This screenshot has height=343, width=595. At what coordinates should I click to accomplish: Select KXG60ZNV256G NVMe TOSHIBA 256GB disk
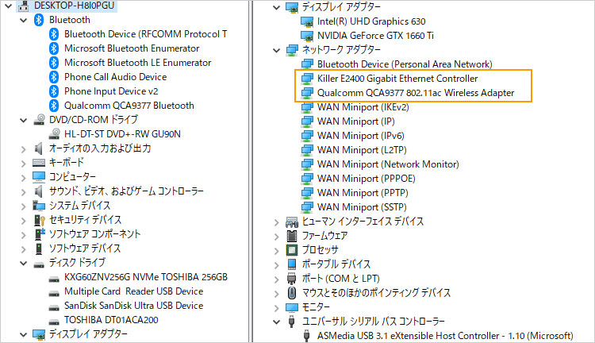[145, 277]
